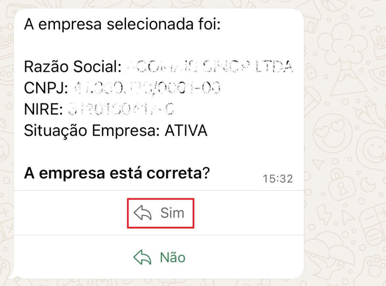
Task: Tap the bold "A empresa está correta?" question
Action: (116, 174)
